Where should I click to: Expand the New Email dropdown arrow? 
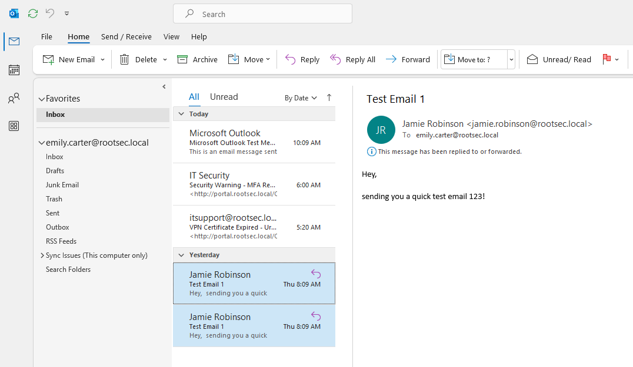tap(102, 60)
